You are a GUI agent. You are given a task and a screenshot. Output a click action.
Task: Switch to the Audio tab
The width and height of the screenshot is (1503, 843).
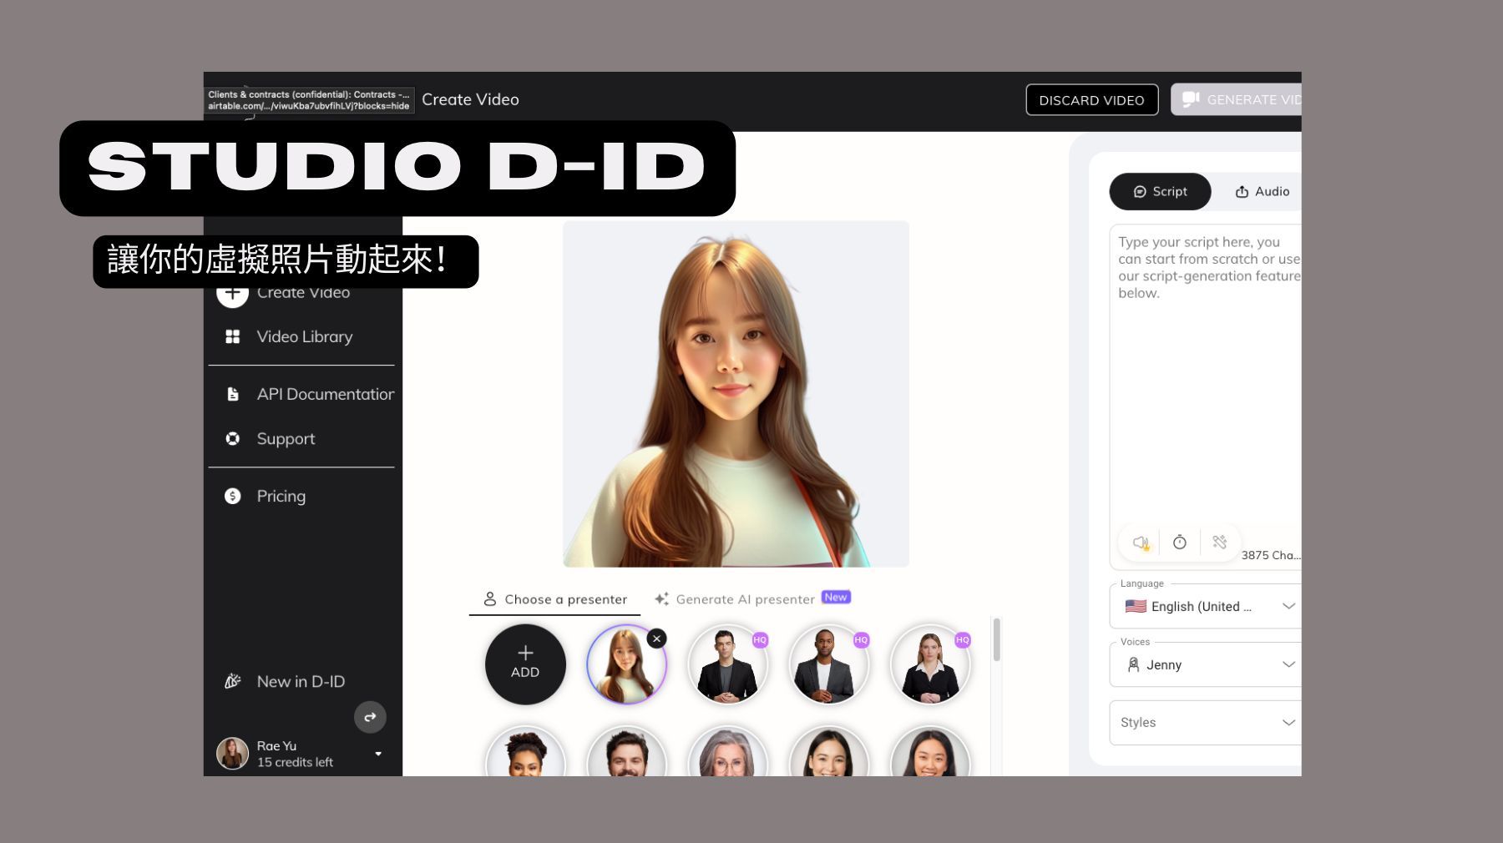(x=1262, y=191)
